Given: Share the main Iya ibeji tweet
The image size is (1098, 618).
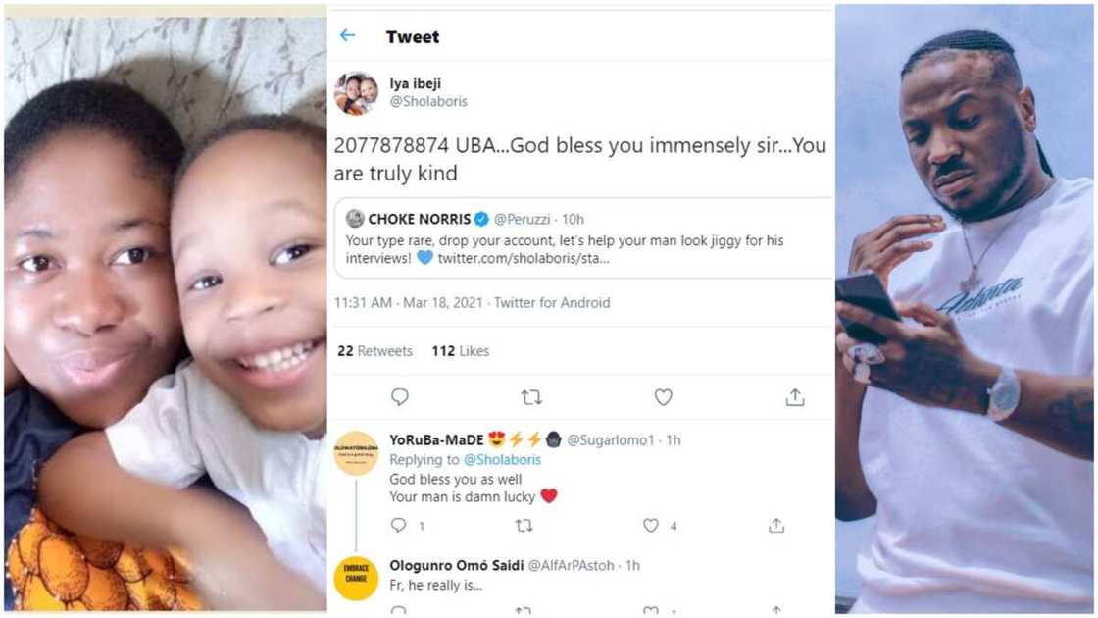Looking at the screenshot, I should [795, 397].
